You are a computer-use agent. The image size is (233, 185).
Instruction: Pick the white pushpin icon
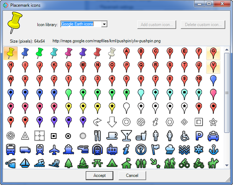click(x=112, y=53)
